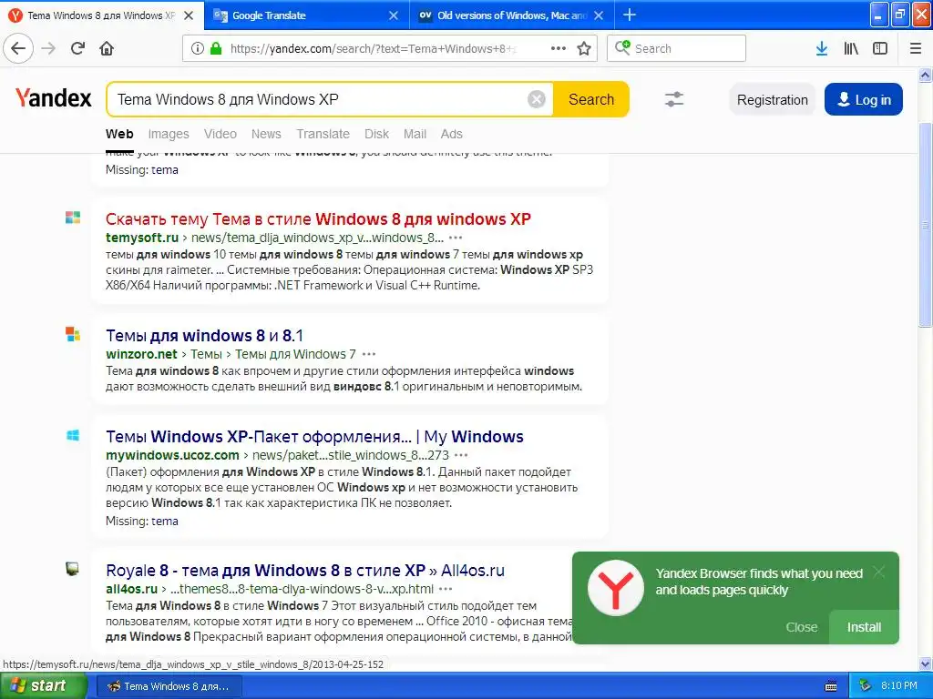Show site information icon in address bar
The height and width of the screenshot is (699, 933).
point(198,49)
